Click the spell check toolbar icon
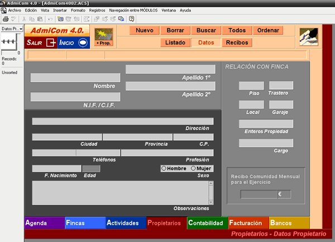Screen dimensions: 335x242 [13, 19]
